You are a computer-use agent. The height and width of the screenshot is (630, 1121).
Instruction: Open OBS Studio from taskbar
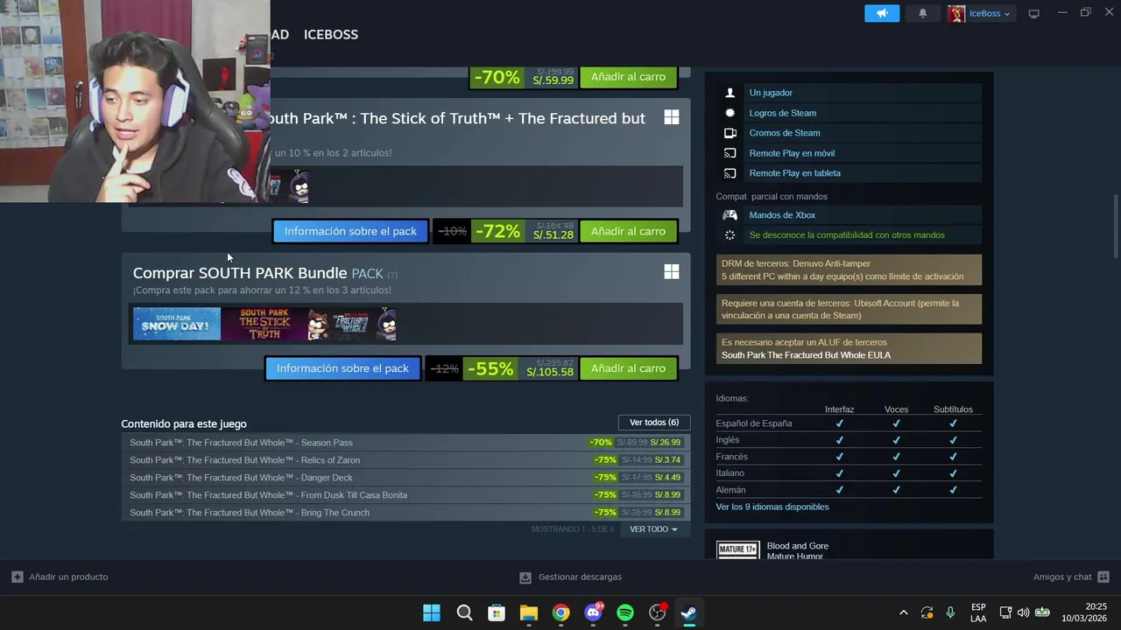pos(657,612)
